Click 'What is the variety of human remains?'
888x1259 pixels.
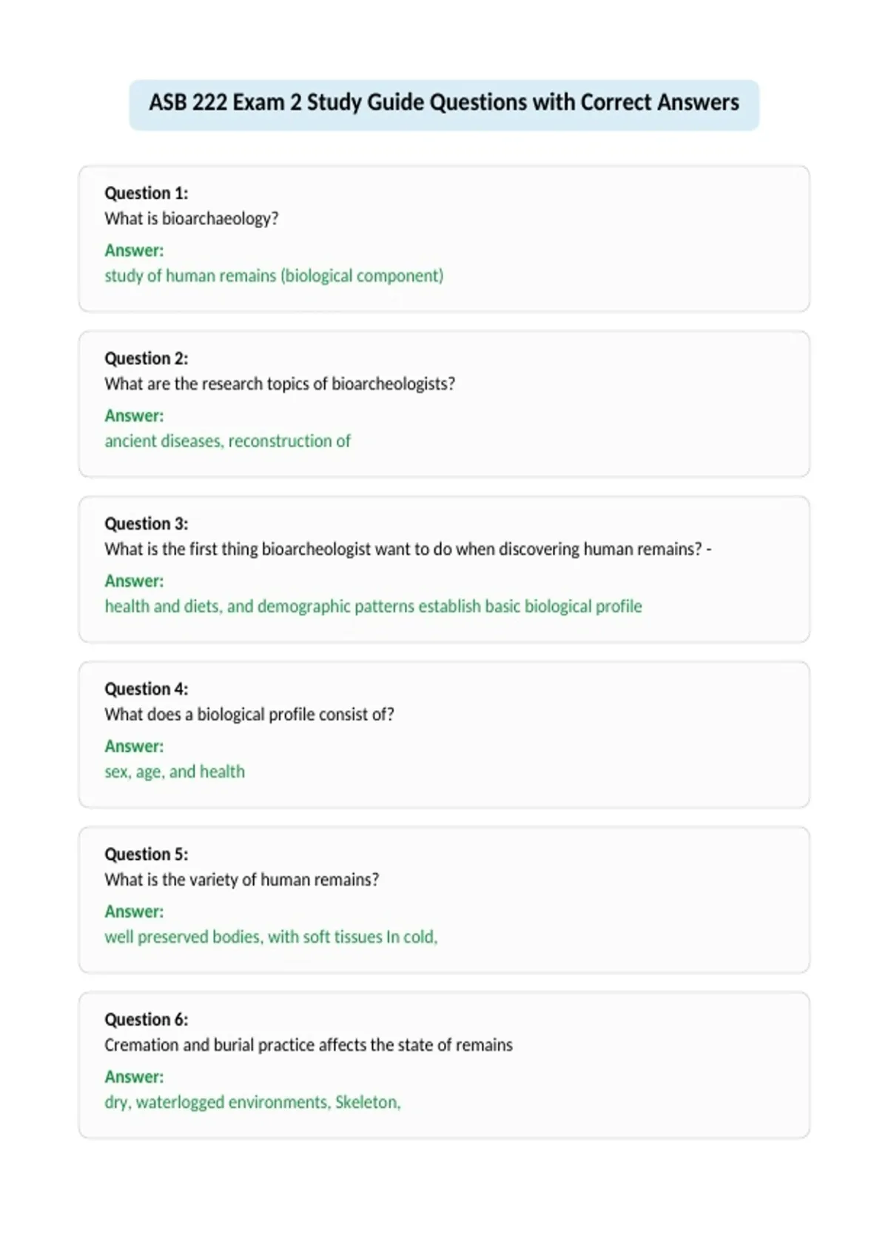[242, 879]
